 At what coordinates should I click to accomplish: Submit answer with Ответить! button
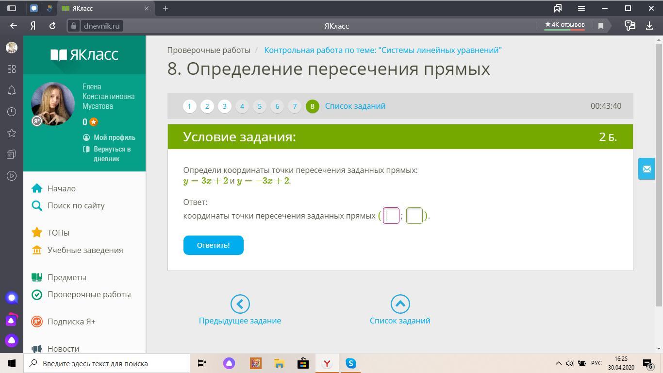pos(214,245)
